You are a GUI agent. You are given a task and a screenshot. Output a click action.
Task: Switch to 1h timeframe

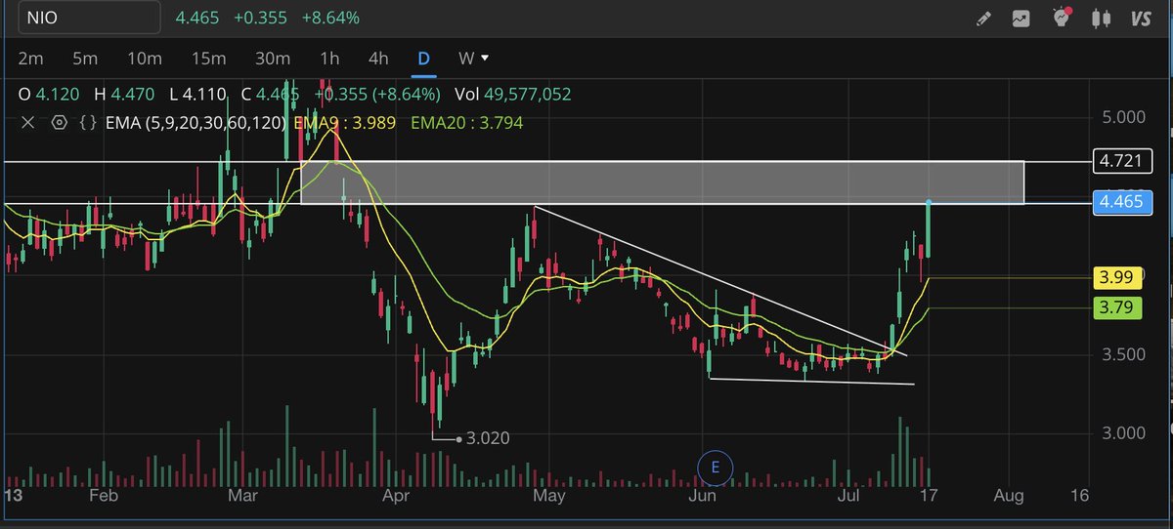329,59
